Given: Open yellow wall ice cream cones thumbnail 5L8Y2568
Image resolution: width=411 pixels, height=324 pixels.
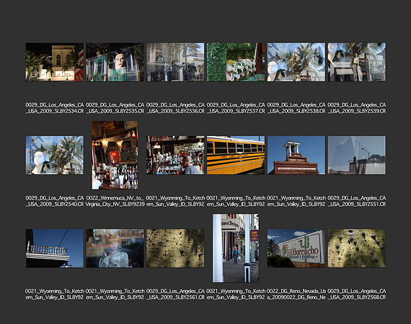Looking at the screenshot, I should click(356, 248).
